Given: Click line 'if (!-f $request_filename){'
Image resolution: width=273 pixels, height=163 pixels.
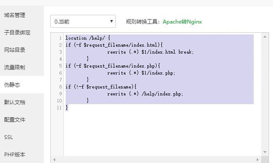Looking at the screenshot, I should click(x=101, y=87).
